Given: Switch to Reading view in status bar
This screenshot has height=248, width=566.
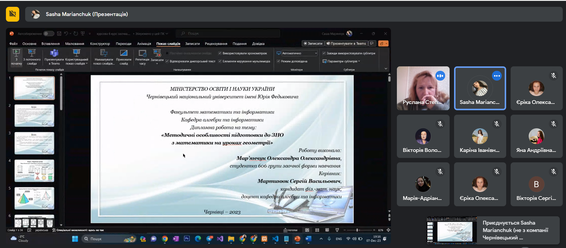Looking at the screenshot, I should coord(327,230).
